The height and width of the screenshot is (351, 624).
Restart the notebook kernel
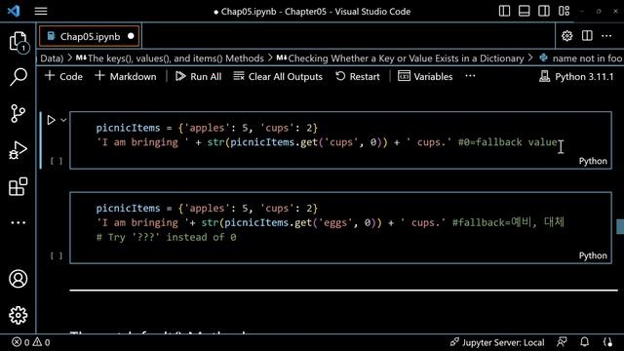pos(358,76)
